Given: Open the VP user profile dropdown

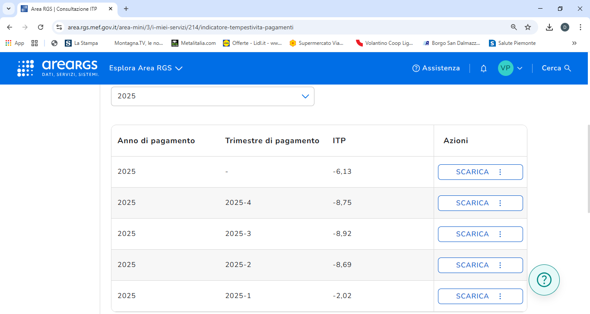Looking at the screenshot, I should point(510,68).
